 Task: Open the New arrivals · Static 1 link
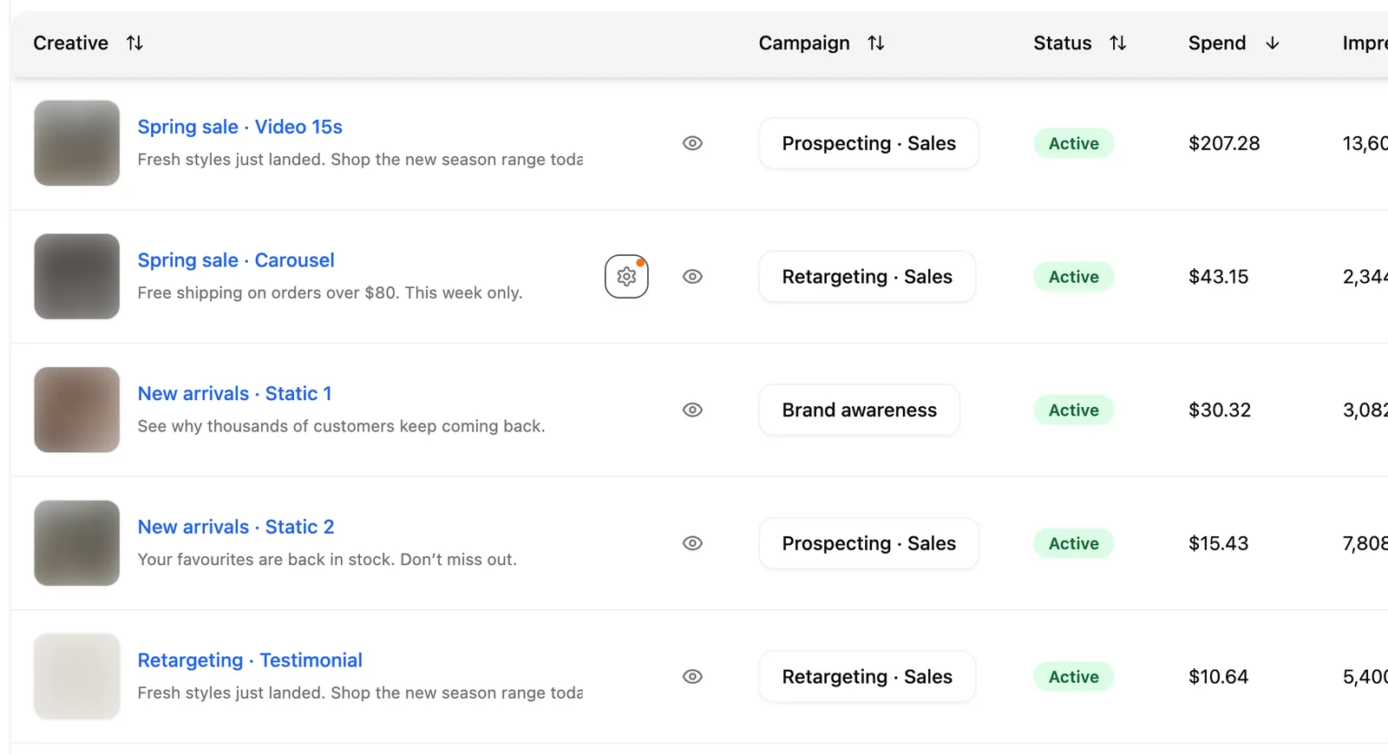tap(234, 393)
